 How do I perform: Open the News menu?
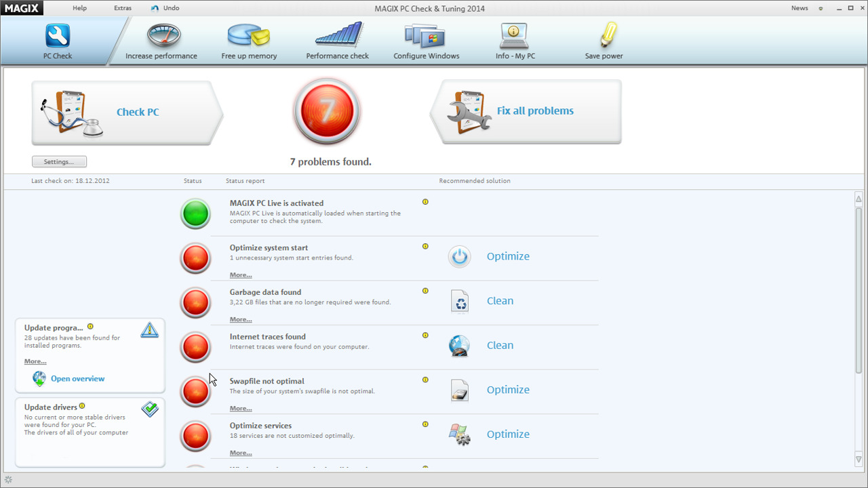pos(800,8)
